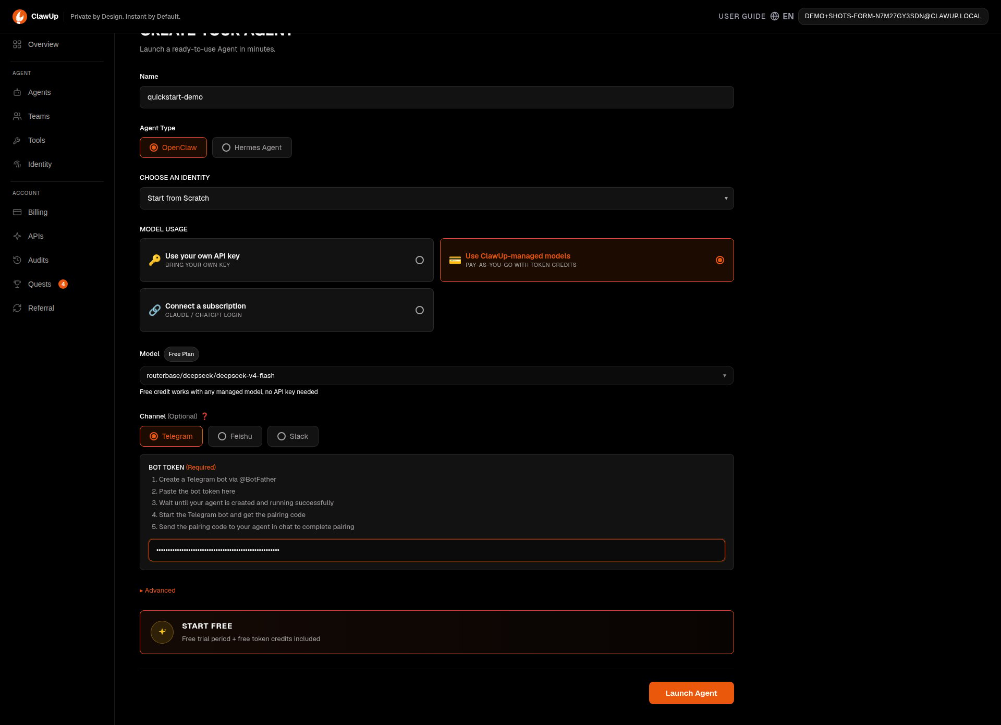Click 'Wait until your agent is created' text
Screen dimensions: 1001x725
(246, 503)
